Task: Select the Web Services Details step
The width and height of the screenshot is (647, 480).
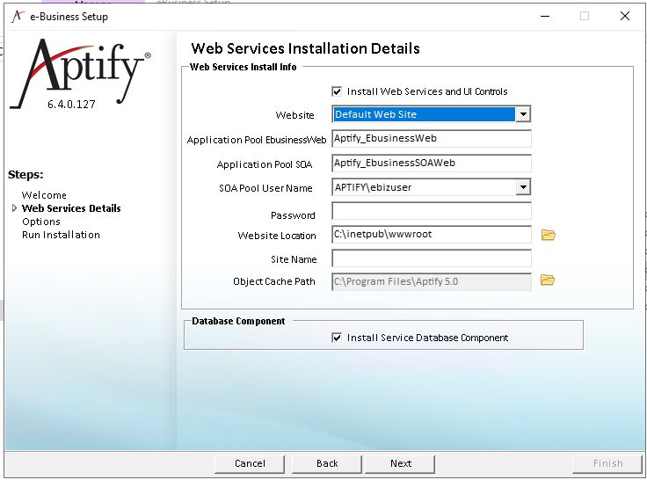Action: click(71, 208)
